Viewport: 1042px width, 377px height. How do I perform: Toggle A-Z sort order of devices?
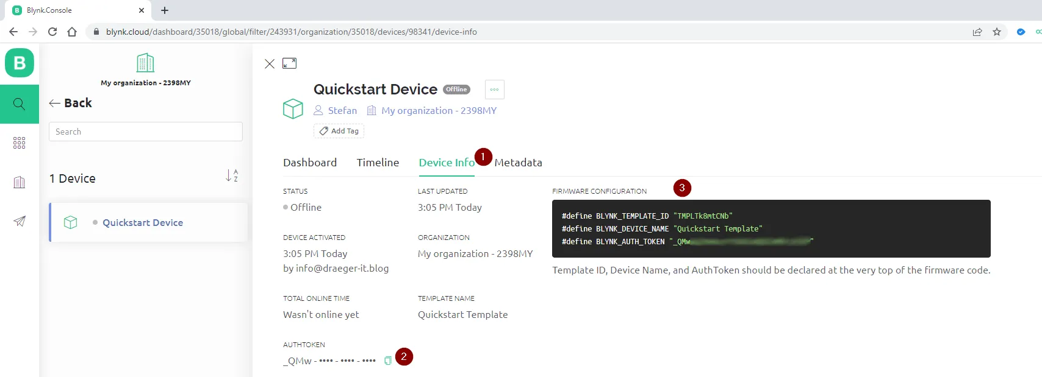(232, 176)
